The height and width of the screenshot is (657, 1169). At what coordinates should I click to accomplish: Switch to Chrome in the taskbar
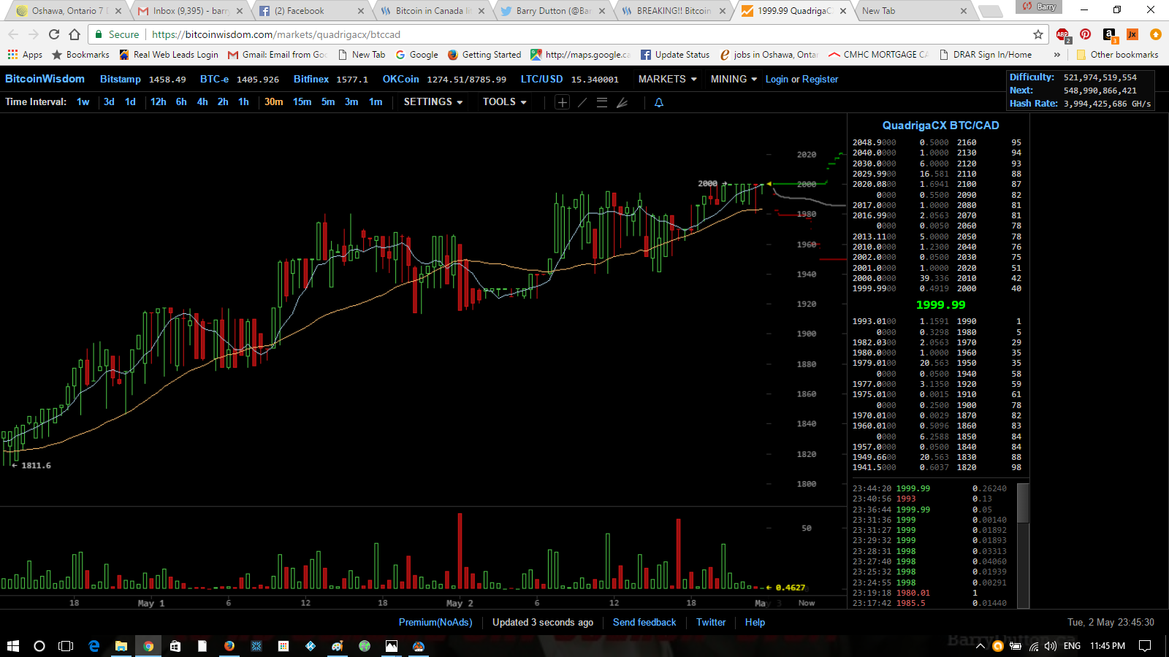click(148, 646)
